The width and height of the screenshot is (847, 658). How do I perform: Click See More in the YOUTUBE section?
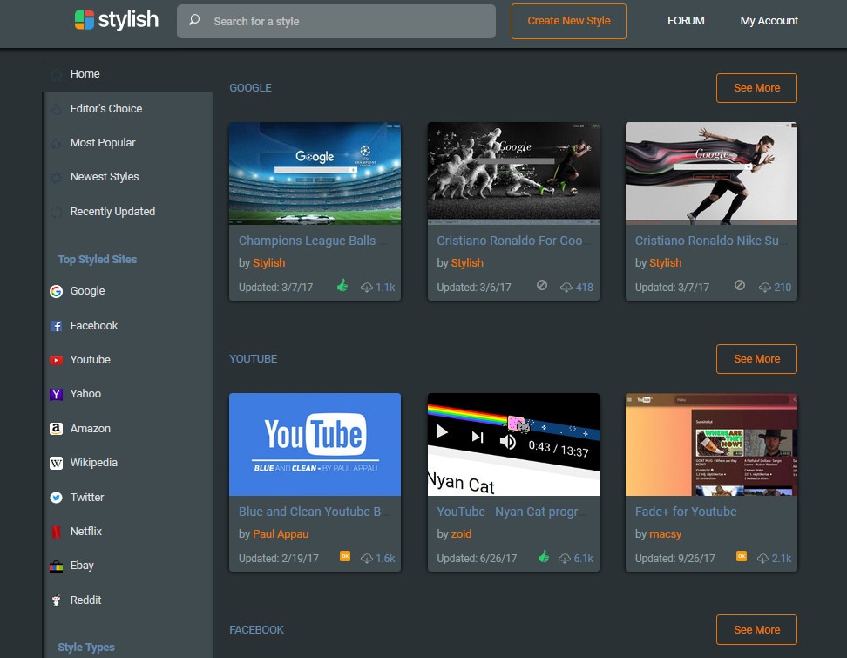(x=756, y=358)
